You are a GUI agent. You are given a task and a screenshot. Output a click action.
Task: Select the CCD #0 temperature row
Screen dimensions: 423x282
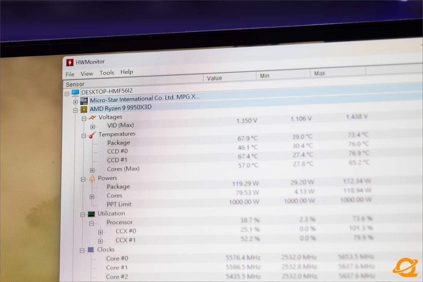(x=117, y=151)
